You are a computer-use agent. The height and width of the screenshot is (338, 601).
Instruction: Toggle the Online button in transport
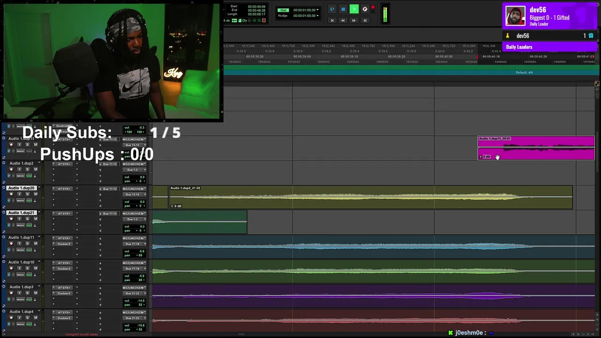click(x=332, y=9)
